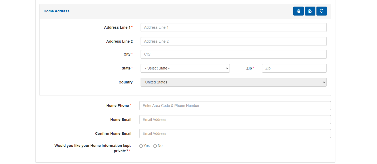Viewport: 377px width, 164px height.
Task: Click the Address Line 1 input field
Action: (234, 27)
